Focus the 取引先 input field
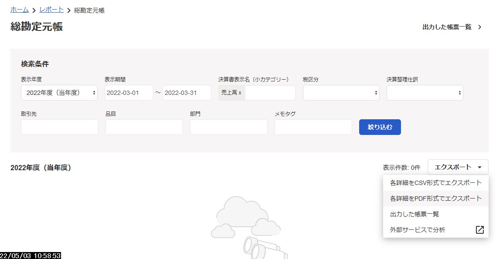 [59, 127]
